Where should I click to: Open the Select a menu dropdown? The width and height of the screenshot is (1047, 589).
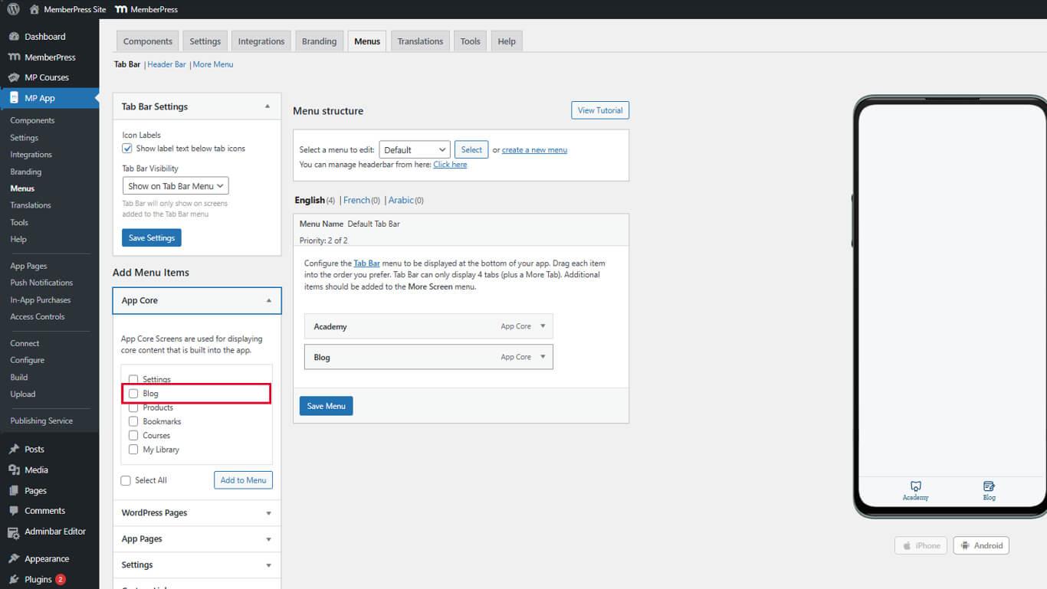coord(414,150)
